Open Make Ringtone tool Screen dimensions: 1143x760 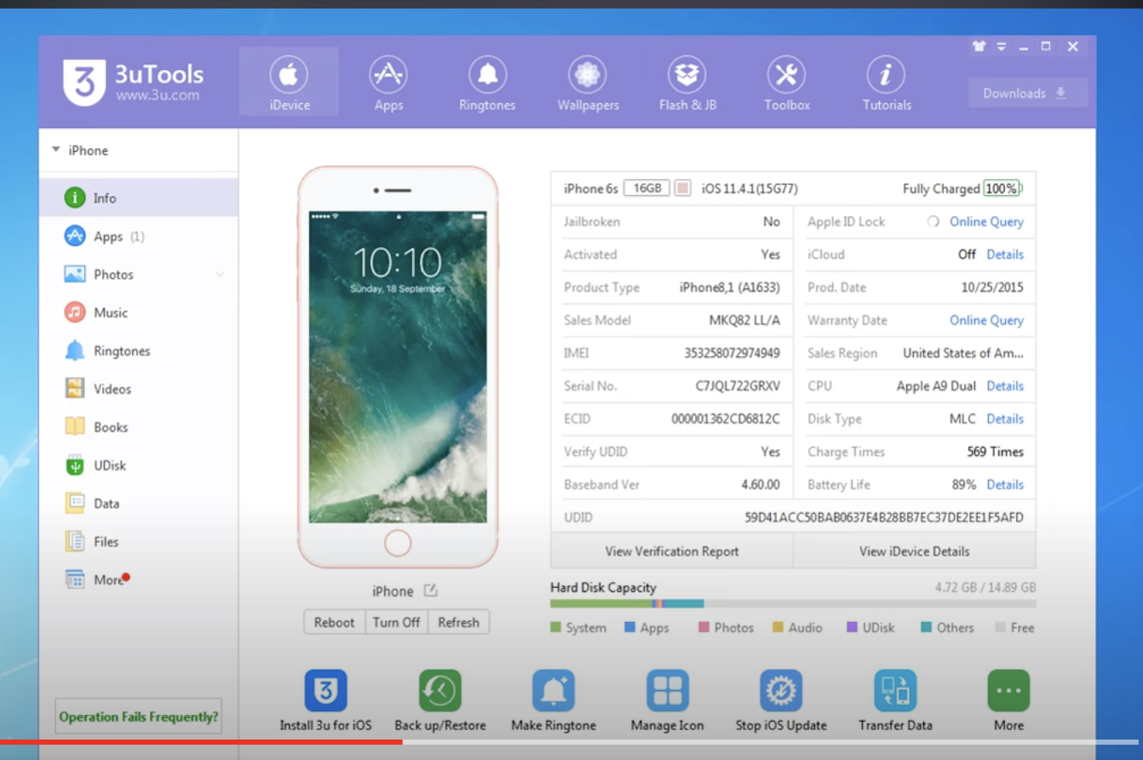(x=554, y=700)
